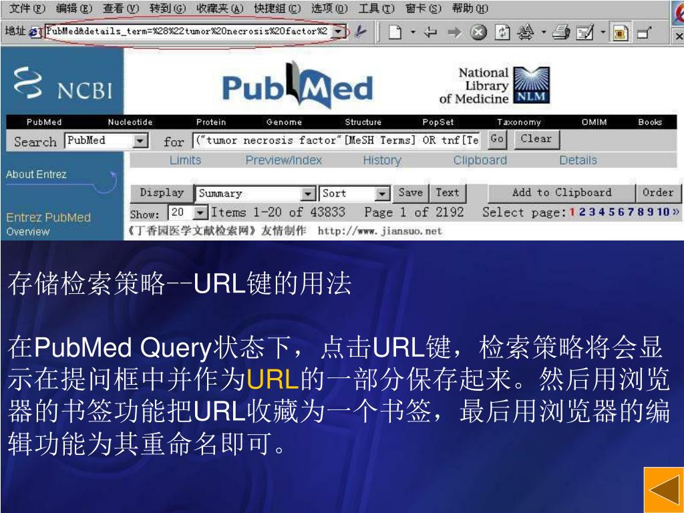Select Genome in the database bar
The width and height of the screenshot is (684, 513).
pyautogui.click(x=284, y=122)
